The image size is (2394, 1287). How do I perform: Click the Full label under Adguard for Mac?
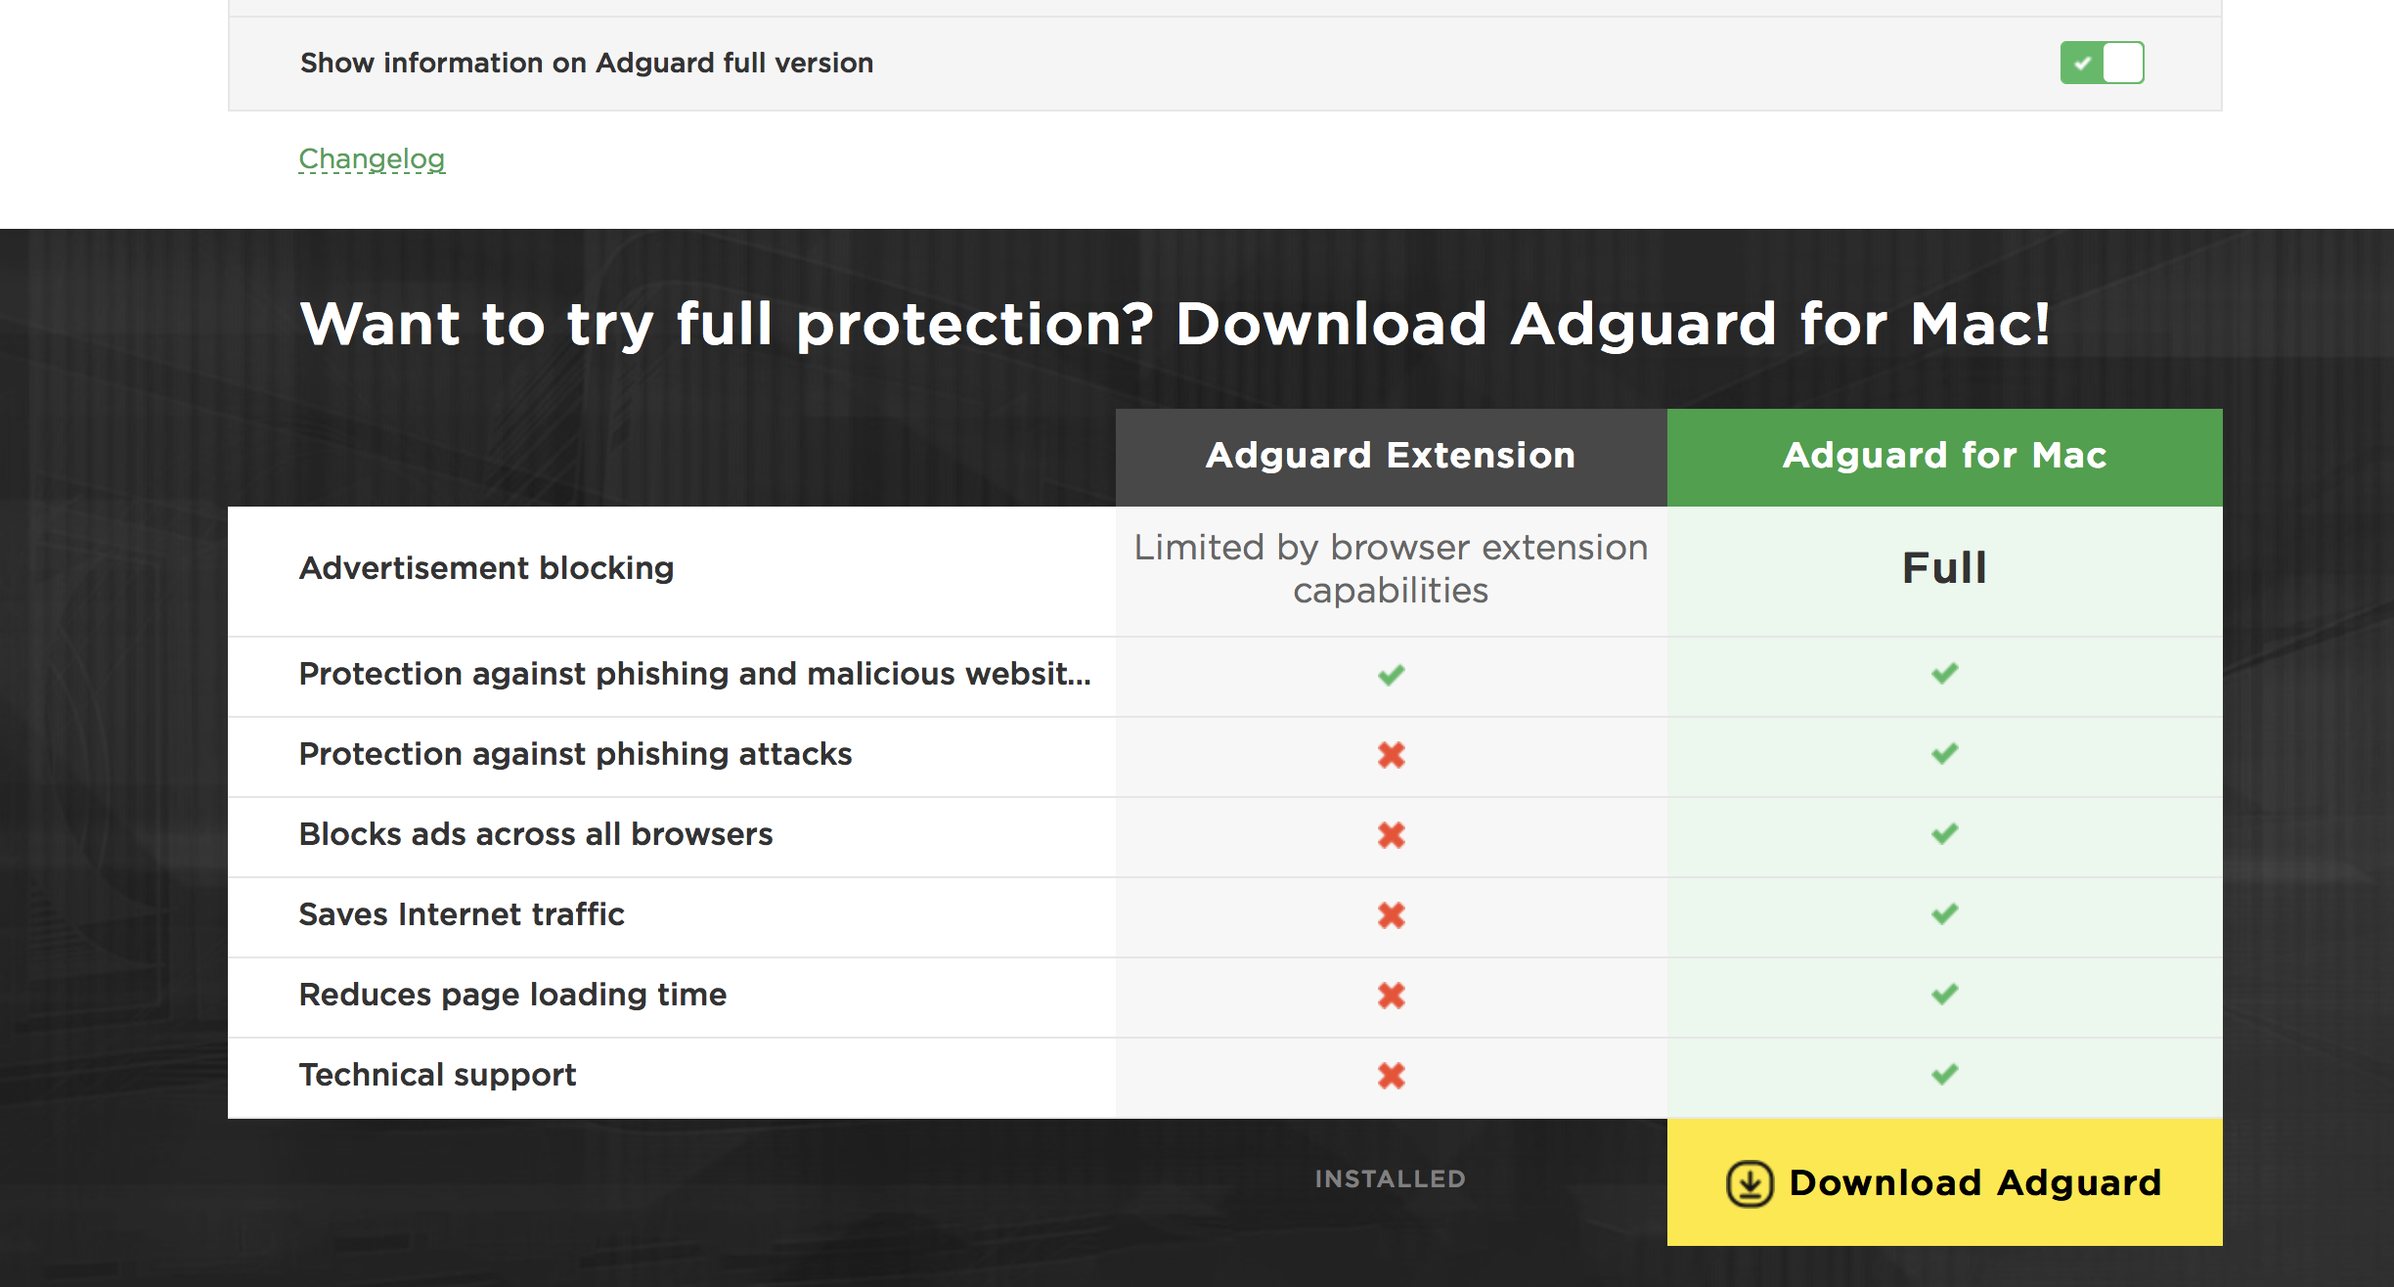pos(1944,568)
